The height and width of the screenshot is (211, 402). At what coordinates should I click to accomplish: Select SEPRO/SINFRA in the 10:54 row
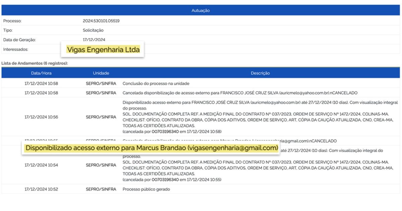[101, 165]
